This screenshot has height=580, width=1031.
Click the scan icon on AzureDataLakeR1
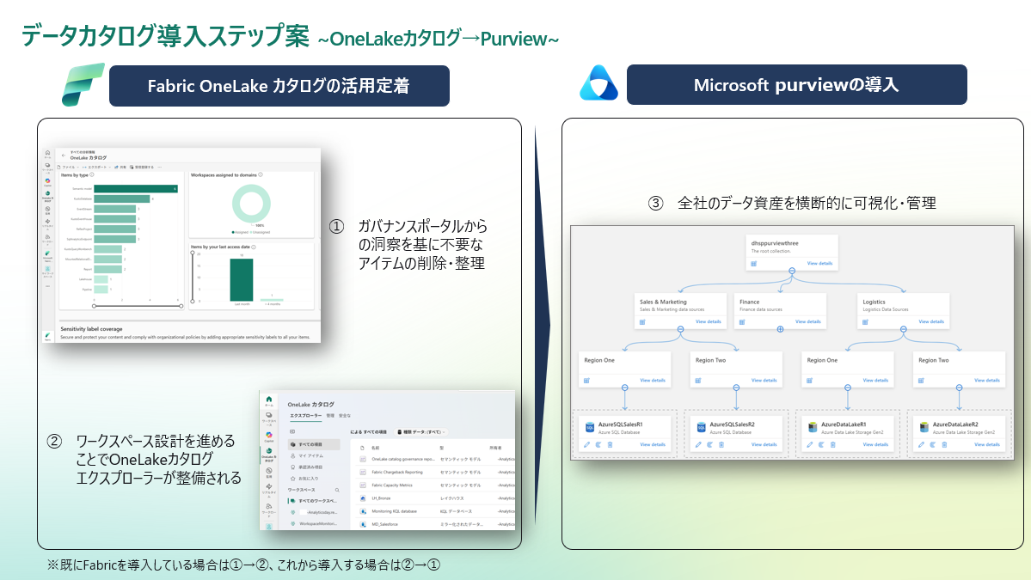coord(820,445)
